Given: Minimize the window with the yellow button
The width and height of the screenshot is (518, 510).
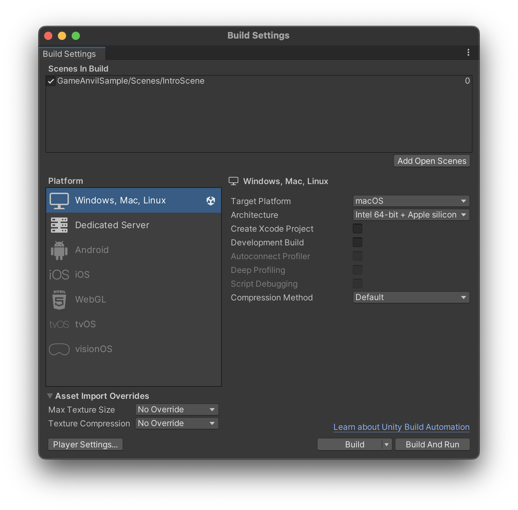Looking at the screenshot, I should point(62,36).
